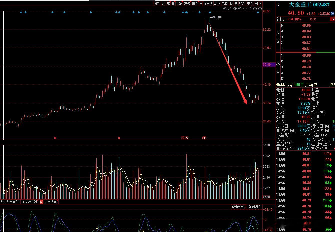Zoom out with the minus circle icon
This screenshot has height=232, width=335.
260,9
